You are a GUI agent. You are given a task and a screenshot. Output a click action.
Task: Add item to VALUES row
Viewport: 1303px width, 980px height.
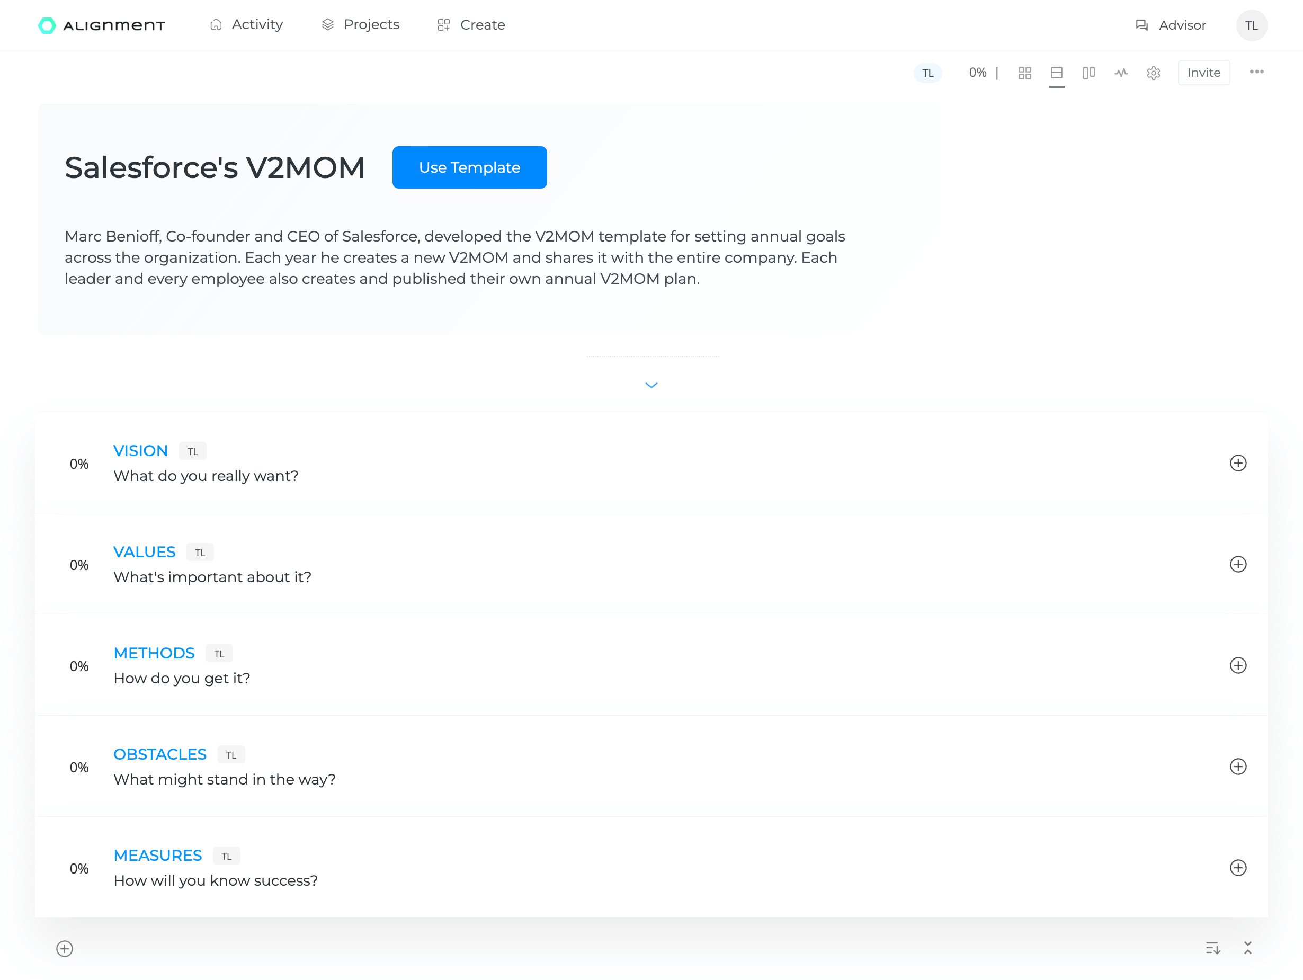(1238, 565)
